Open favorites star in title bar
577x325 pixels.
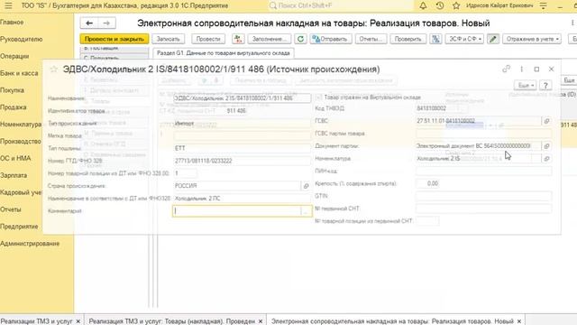tap(456, 5)
